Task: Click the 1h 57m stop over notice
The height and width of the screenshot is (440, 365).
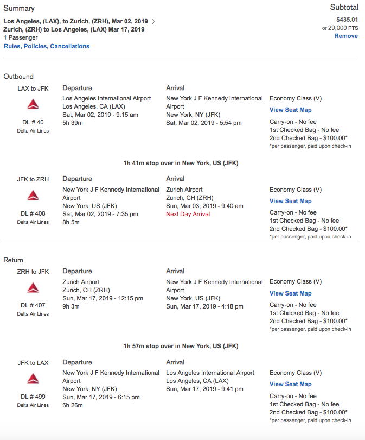Action: pyautogui.click(x=181, y=346)
